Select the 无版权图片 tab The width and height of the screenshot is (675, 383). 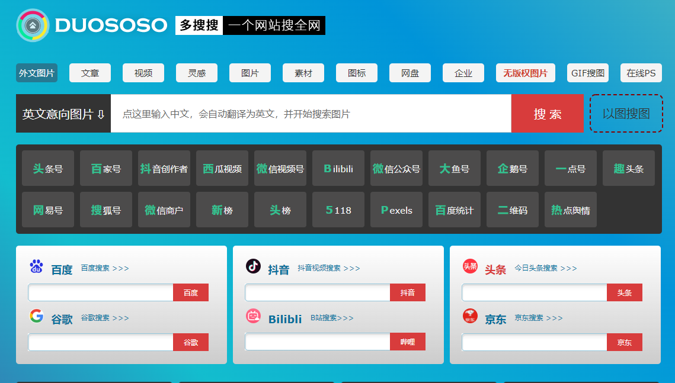[525, 73]
